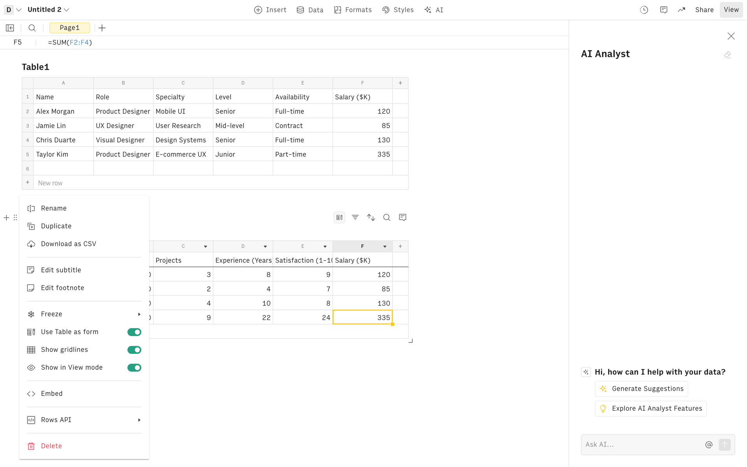Viewport: 747px width, 467px height.
Task: Close the AI Analyst panel
Action: tap(731, 36)
